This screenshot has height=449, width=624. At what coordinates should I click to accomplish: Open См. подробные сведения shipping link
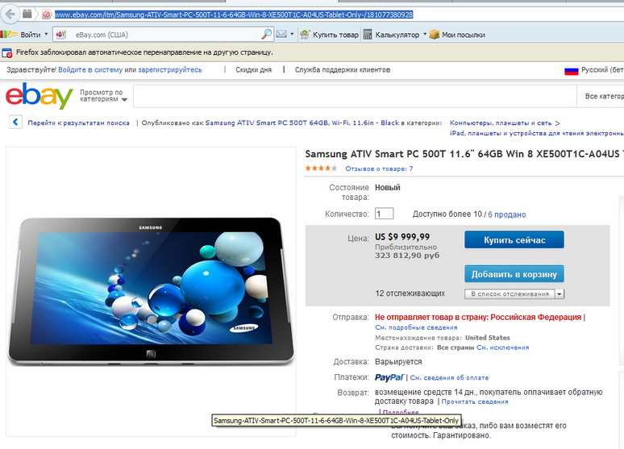pyautogui.click(x=416, y=327)
